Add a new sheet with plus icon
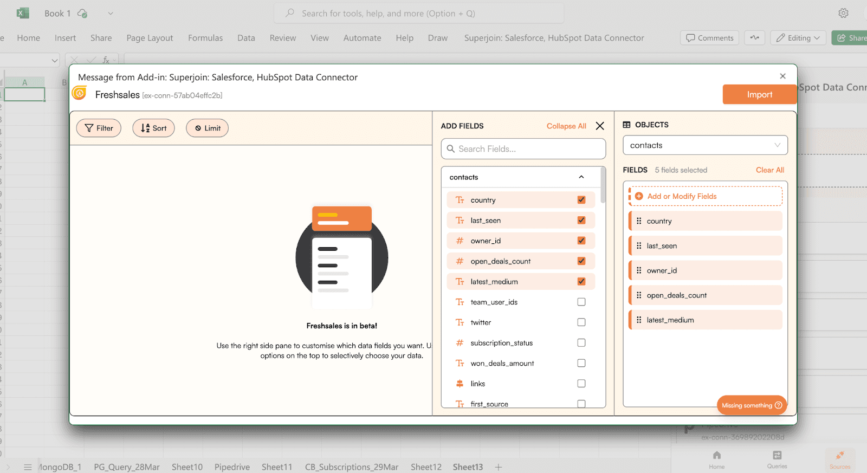 499,467
